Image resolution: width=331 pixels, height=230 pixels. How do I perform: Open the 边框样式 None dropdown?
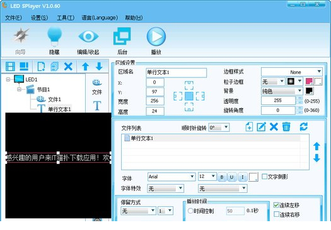[292, 72]
